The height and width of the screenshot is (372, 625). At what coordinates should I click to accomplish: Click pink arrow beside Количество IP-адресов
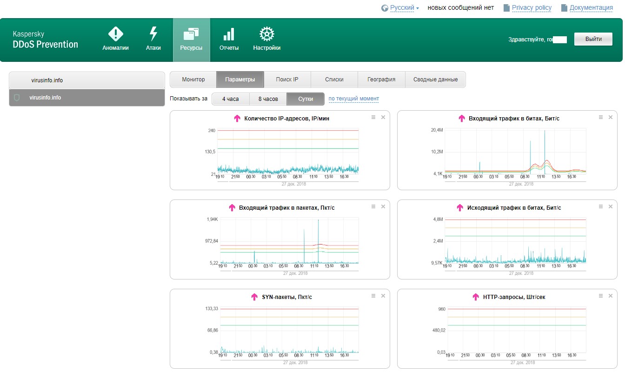tap(238, 119)
